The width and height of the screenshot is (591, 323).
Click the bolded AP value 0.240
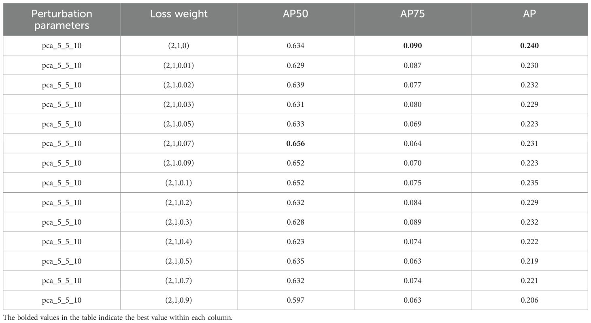click(529, 46)
